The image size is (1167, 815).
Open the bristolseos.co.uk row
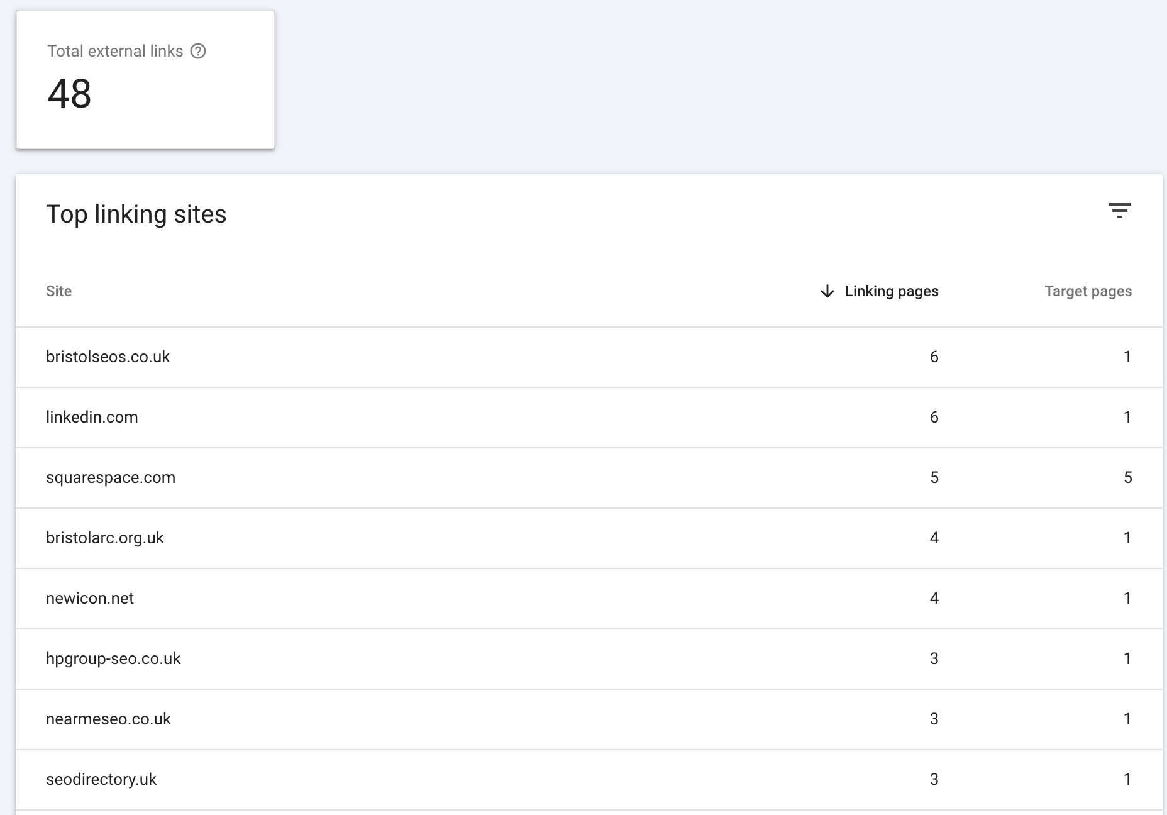589,357
